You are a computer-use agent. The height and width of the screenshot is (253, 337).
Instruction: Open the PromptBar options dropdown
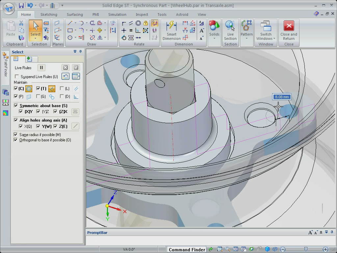coord(326,232)
